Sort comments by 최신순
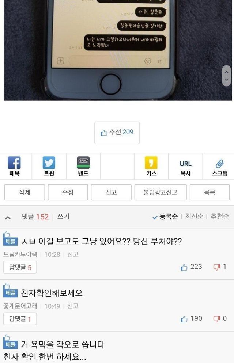Image resolution: width=234 pixels, height=363 pixels. [x=194, y=217]
